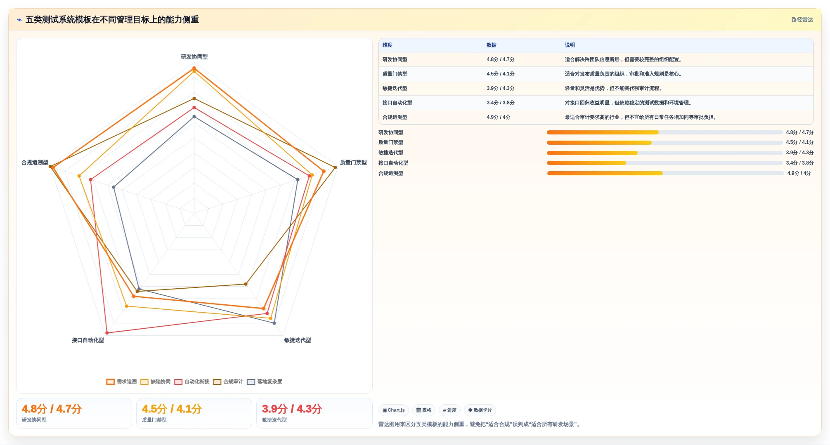Click the brown 合规审计 legend swatch
Viewport: 830px width, 445px height.
click(x=217, y=381)
